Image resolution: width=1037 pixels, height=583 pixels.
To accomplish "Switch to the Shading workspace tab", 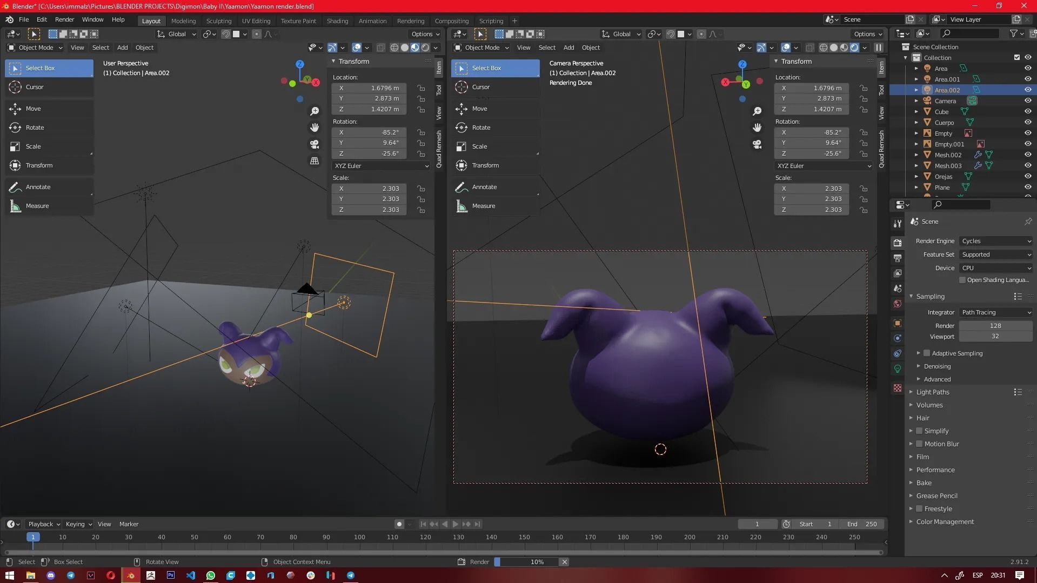I will [337, 21].
